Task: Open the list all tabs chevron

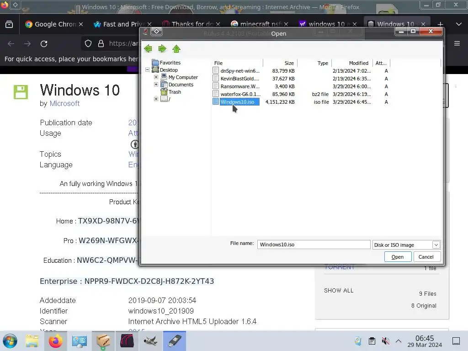Action: (459, 24)
